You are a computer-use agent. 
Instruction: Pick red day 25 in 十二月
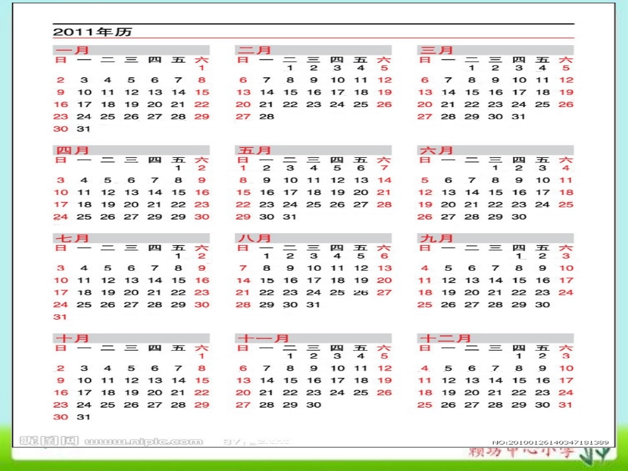tap(424, 405)
